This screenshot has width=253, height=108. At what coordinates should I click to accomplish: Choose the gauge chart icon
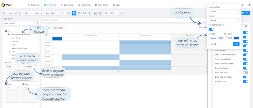(x=58, y=13)
